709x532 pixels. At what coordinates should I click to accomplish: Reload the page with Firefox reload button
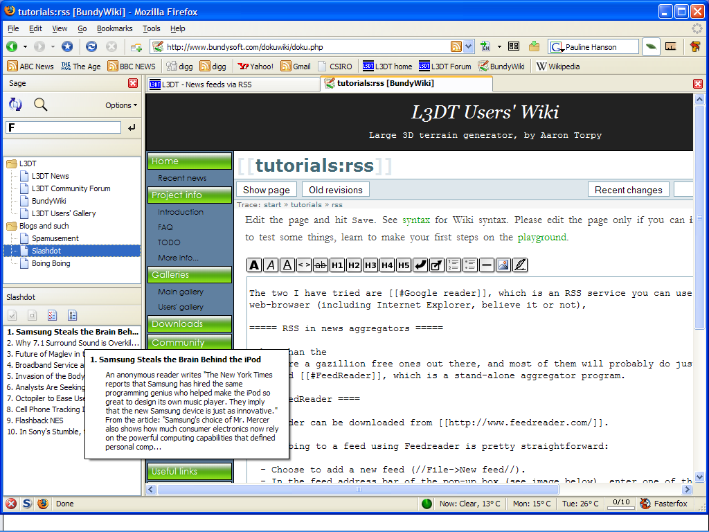coord(91,46)
